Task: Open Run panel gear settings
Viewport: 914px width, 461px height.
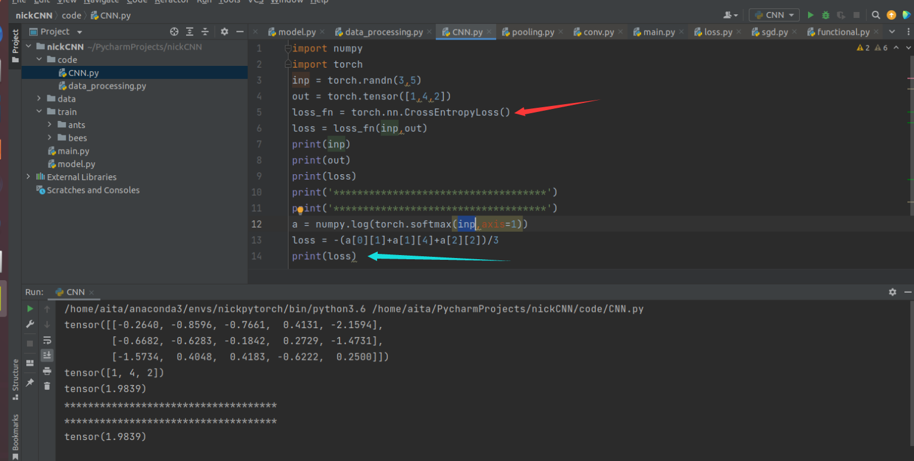Action: [892, 292]
